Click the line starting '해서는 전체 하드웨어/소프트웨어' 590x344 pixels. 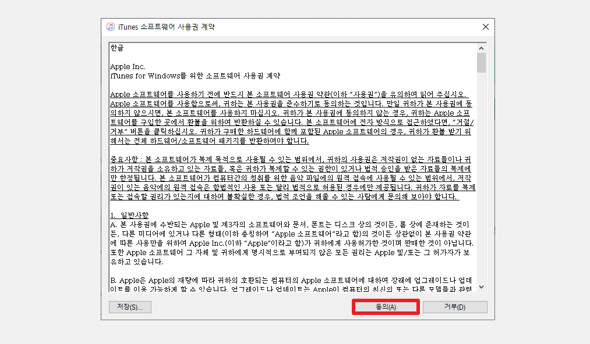pos(210,141)
